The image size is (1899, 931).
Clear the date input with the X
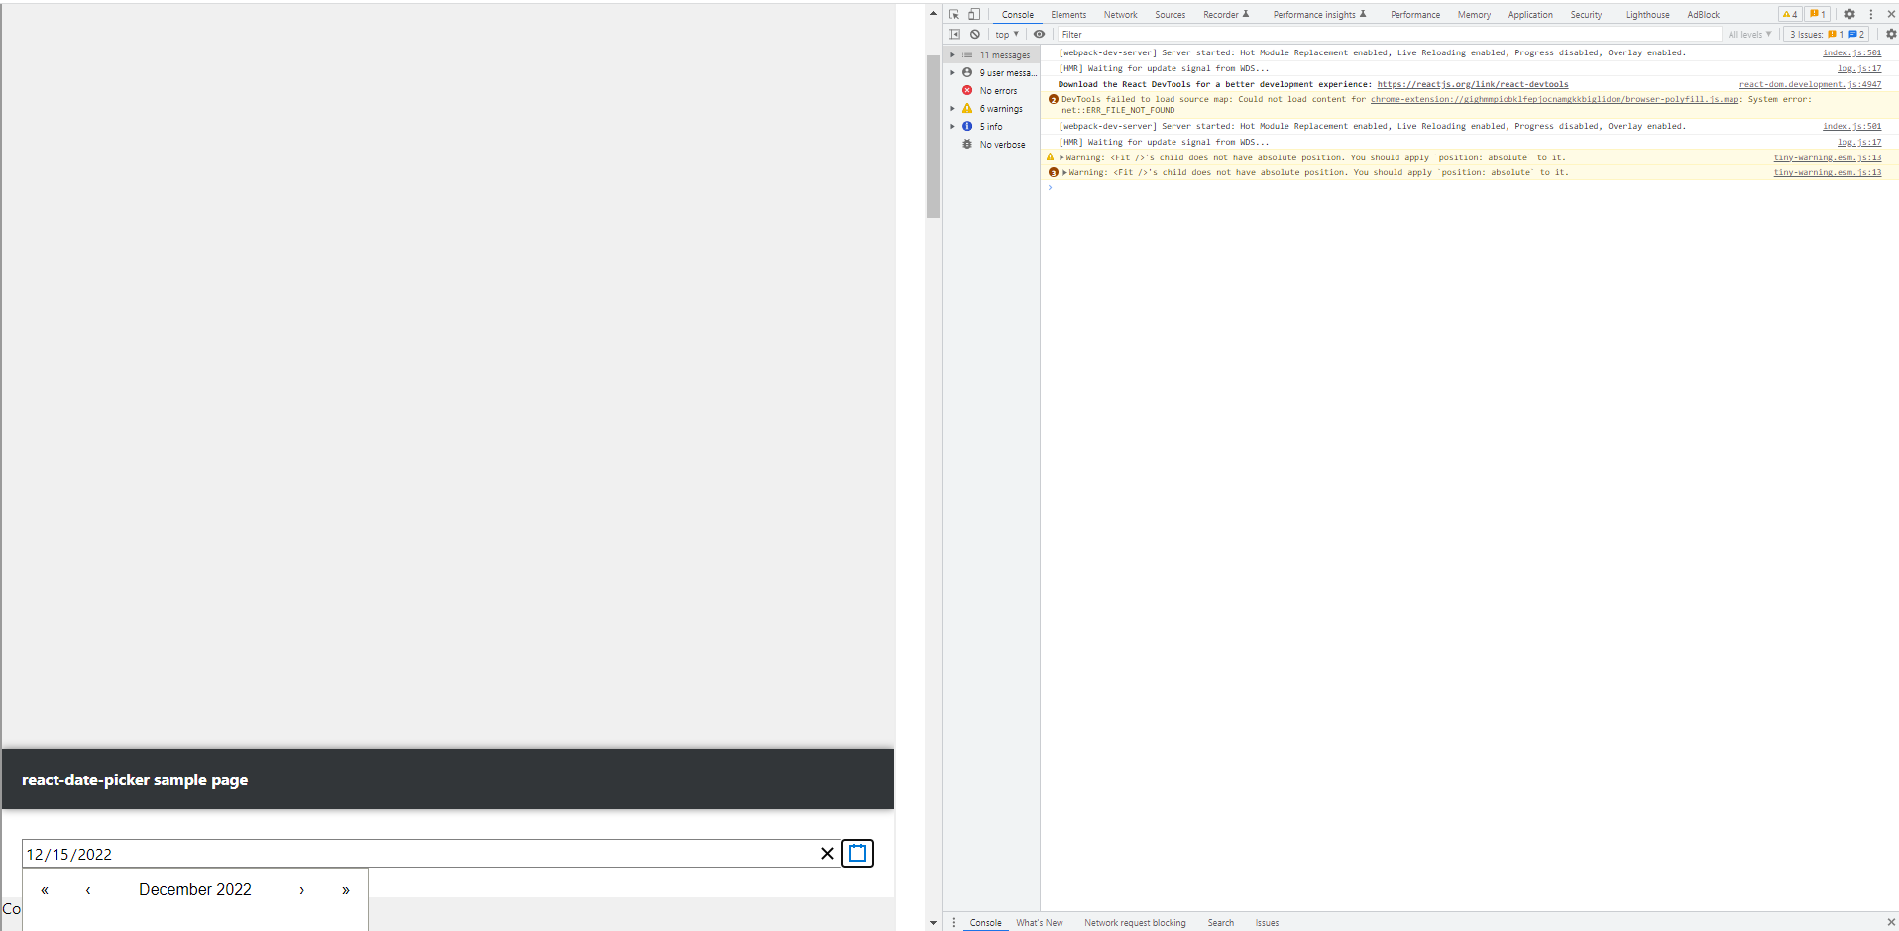point(827,853)
